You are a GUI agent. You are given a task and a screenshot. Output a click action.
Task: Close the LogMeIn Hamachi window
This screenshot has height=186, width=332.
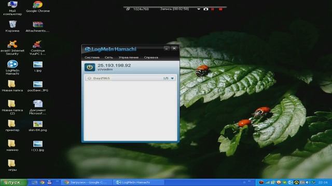(x=174, y=48)
